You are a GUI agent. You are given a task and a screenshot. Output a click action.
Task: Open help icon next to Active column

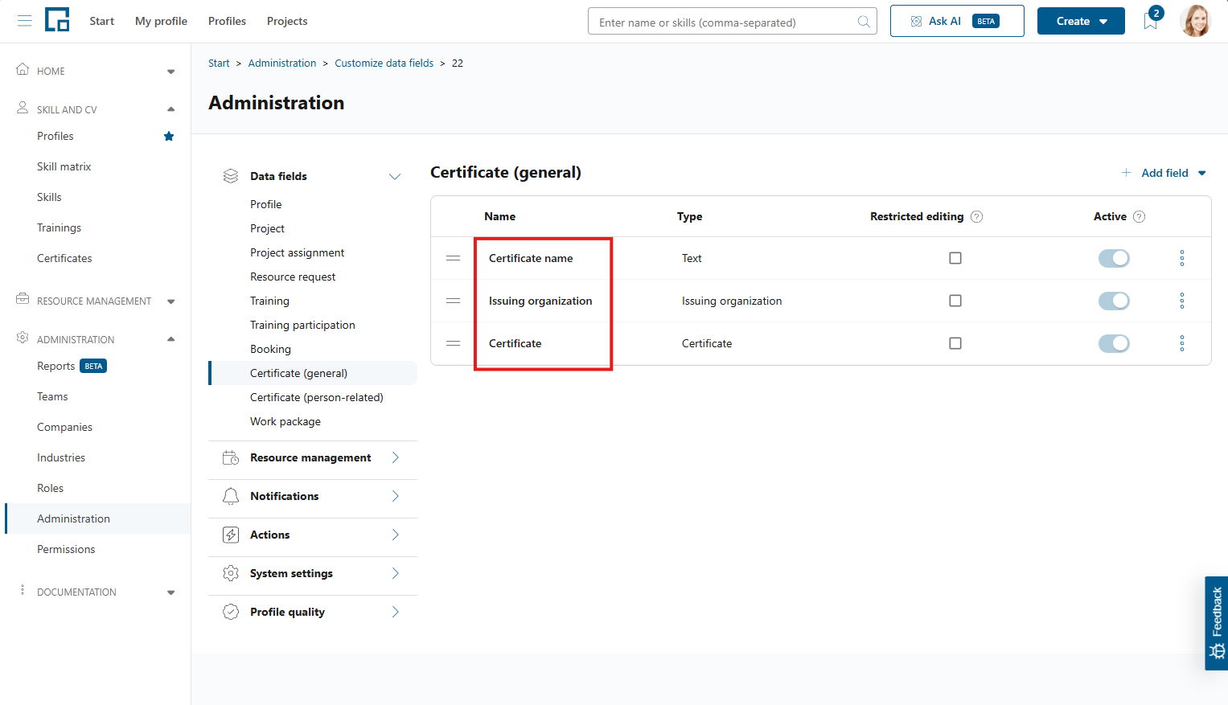click(x=1140, y=216)
